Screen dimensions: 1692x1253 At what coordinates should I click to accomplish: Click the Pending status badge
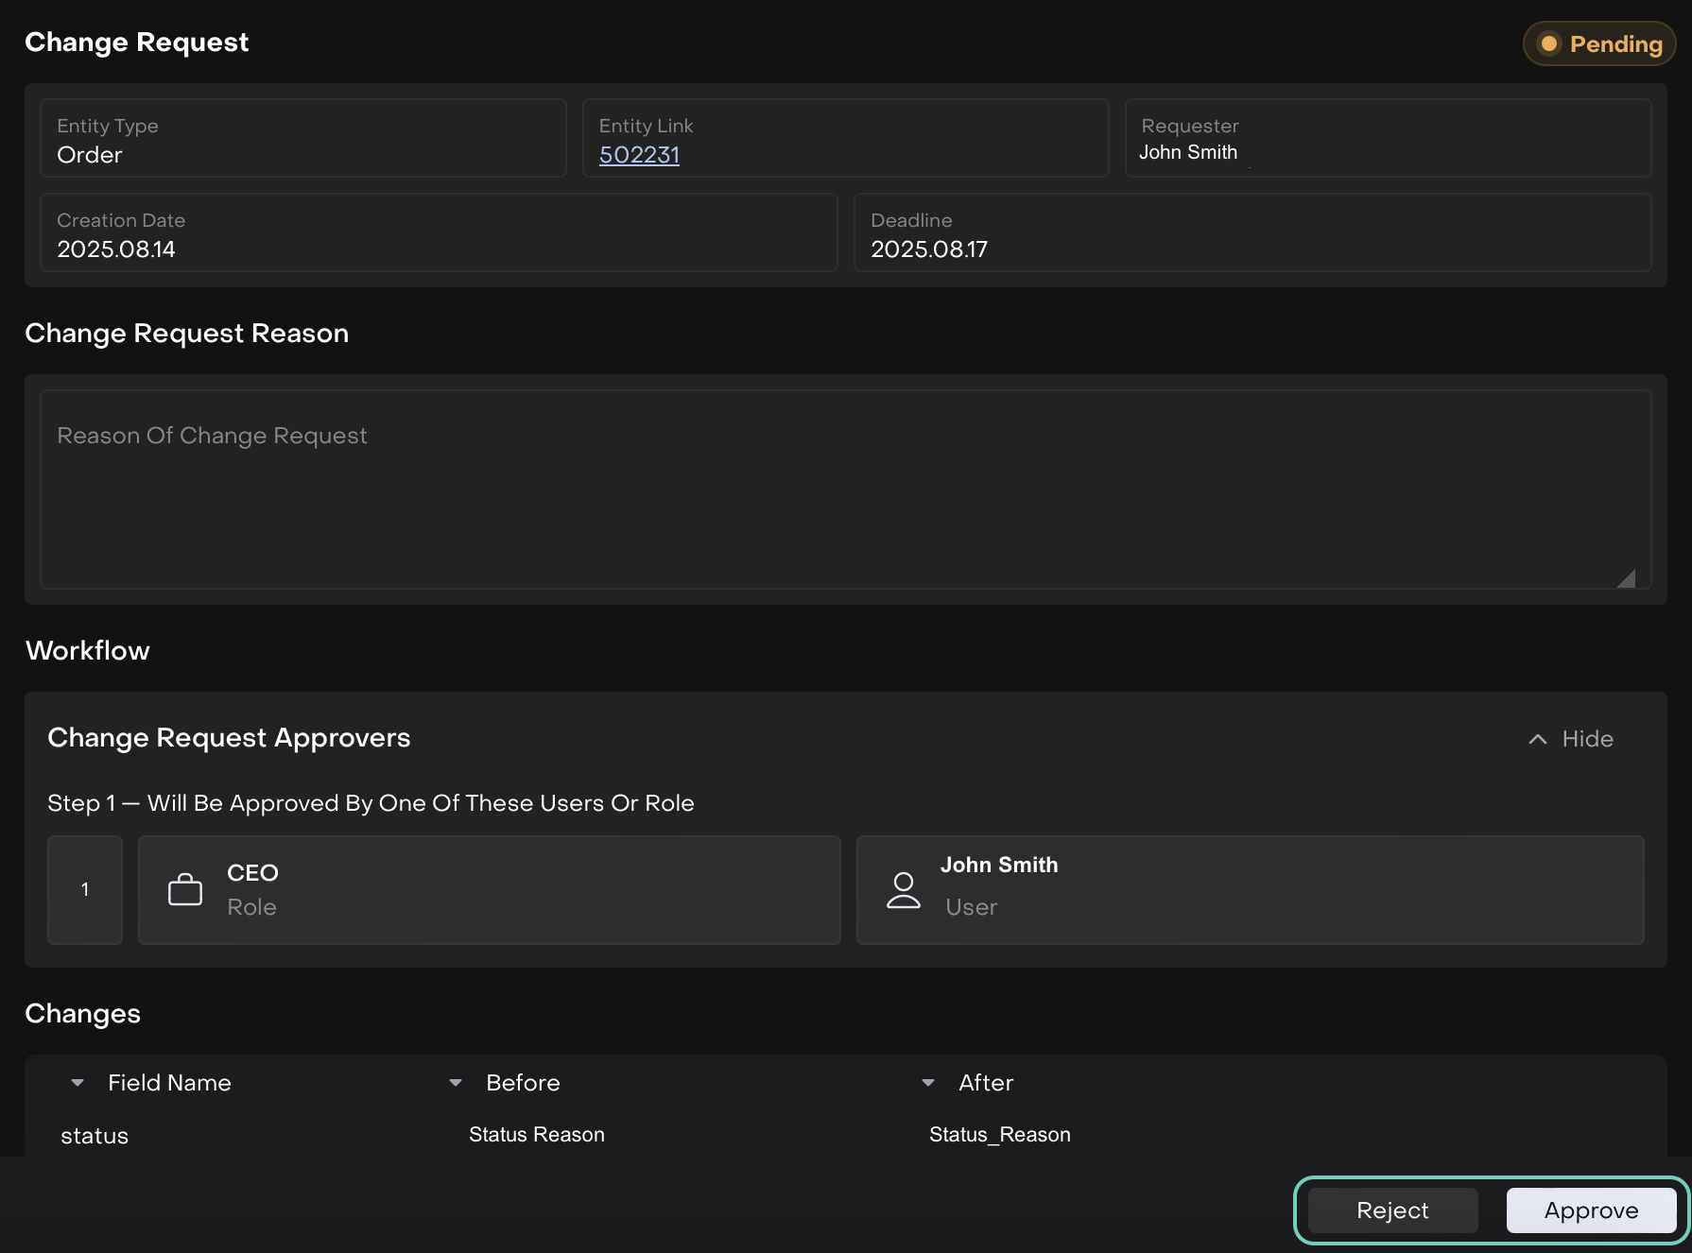coord(1599,44)
